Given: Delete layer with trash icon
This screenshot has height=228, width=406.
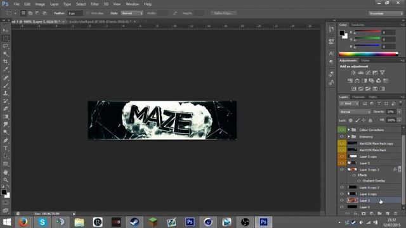Looking at the screenshot, I should (395, 214).
